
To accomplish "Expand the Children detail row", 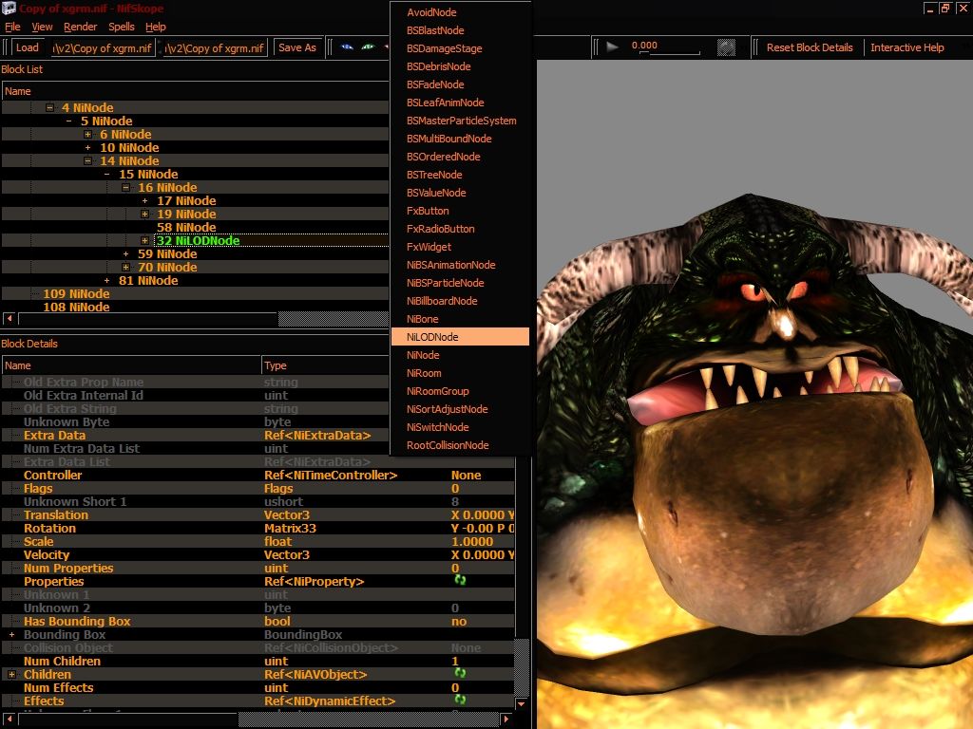I will tap(11, 674).
